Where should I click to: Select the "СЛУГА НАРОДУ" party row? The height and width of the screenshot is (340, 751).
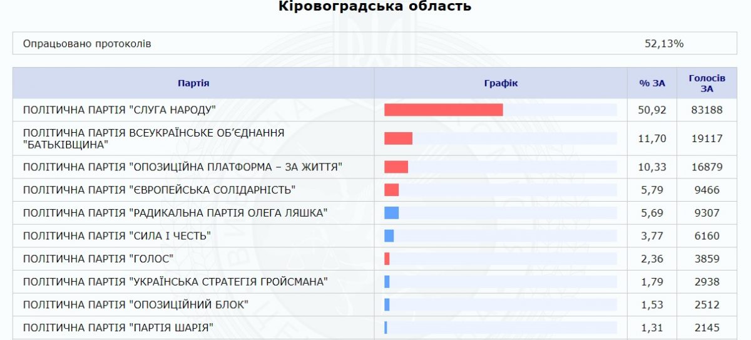pos(375,110)
